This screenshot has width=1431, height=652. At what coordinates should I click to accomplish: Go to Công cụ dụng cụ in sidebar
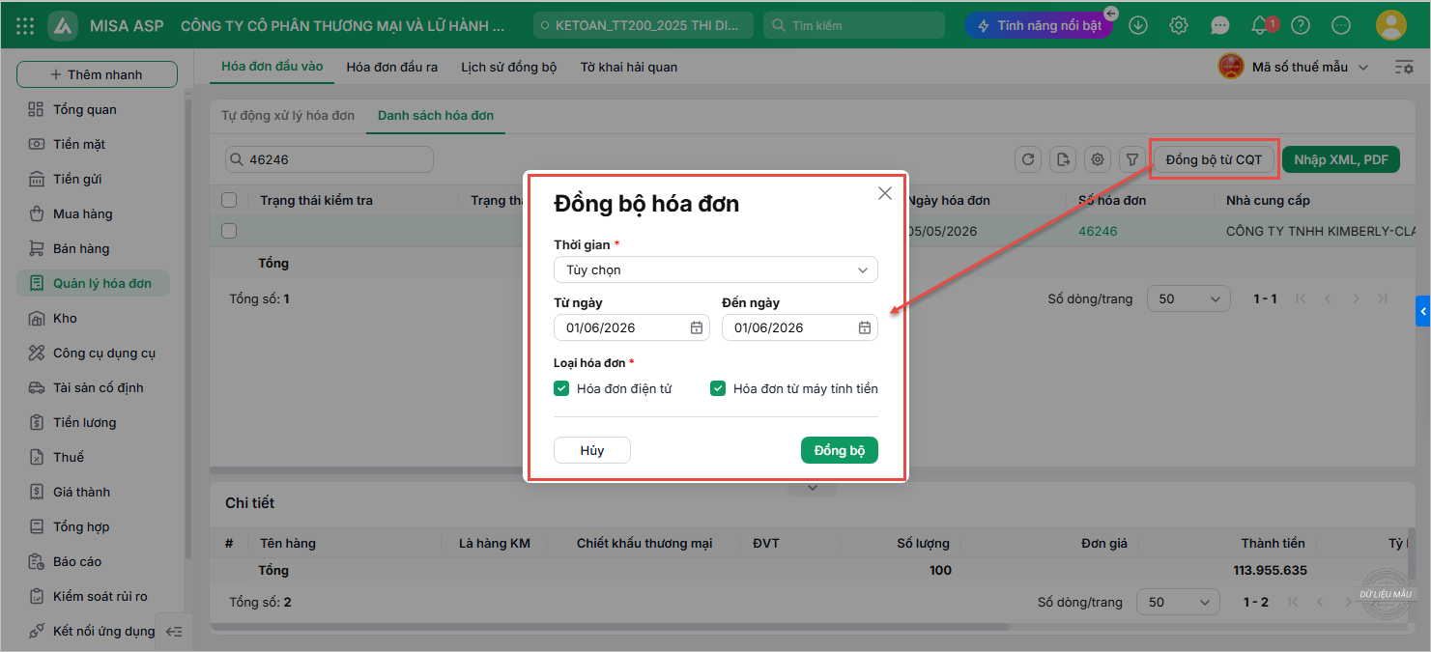pyautogui.click(x=104, y=353)
